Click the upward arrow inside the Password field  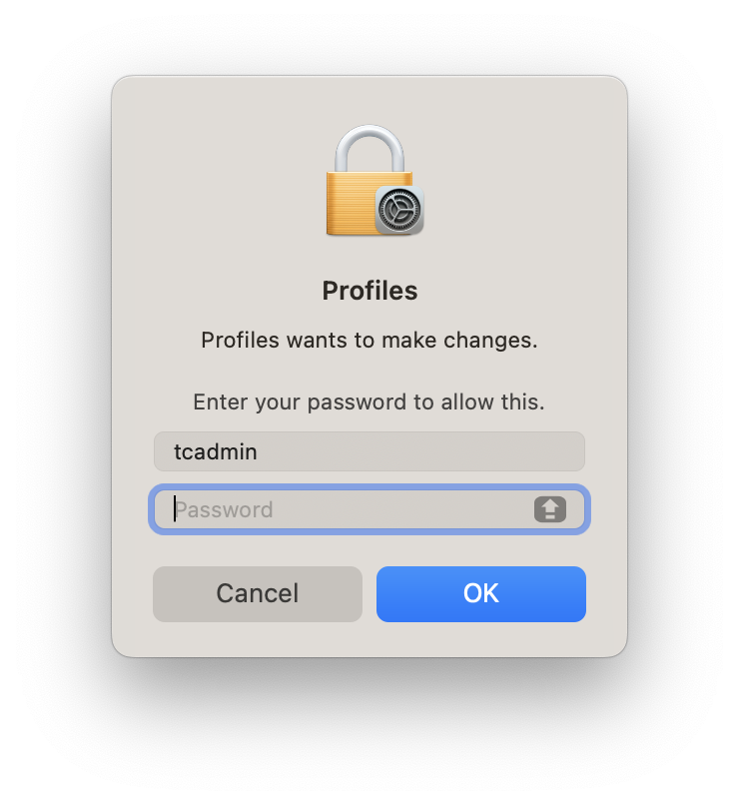click(x=549, y=509)
